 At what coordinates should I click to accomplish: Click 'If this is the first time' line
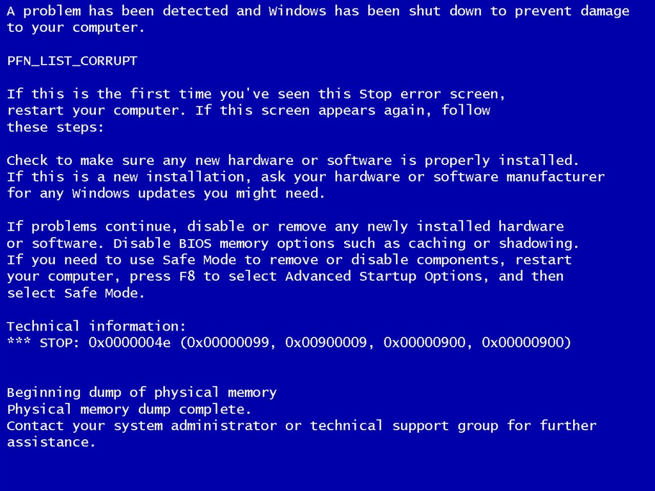(256, 94)
